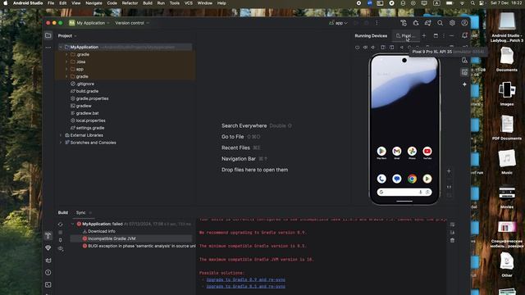Open the Build tool window hammer icon
The image size is (525, 295).
coord(48,236)
